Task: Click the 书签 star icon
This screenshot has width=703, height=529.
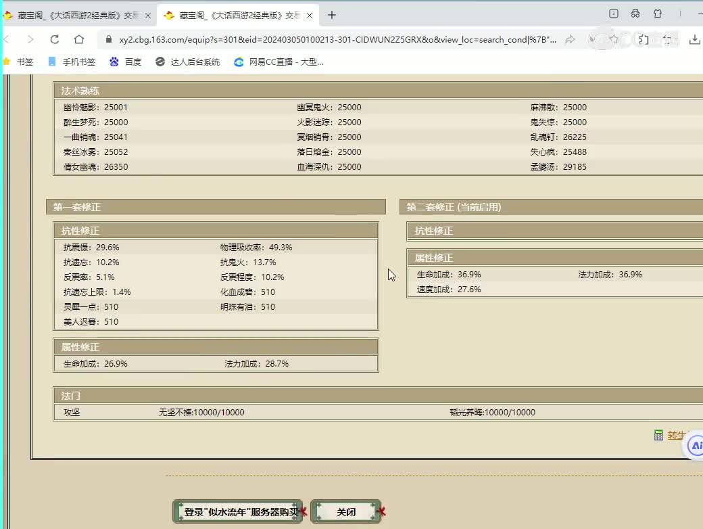Action: point(6,62)
